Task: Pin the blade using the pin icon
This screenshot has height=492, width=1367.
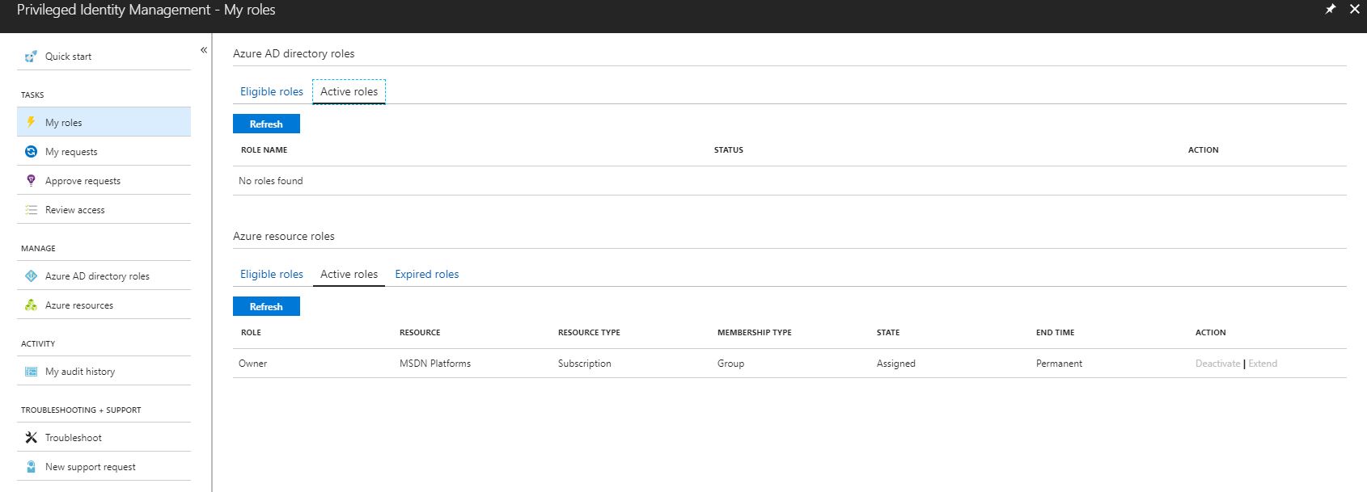Action: [x=1330, y=9]
